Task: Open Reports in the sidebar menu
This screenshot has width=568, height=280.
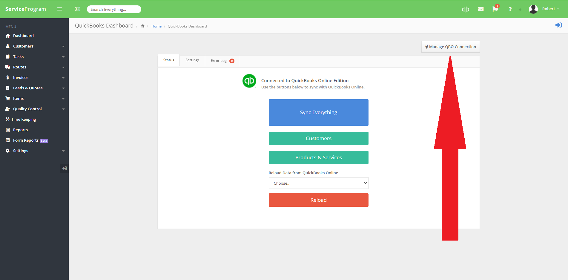Action: pos(20,130)
